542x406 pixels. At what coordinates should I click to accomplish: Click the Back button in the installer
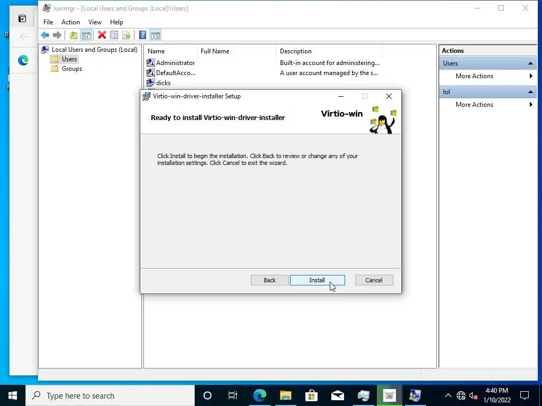269,280
